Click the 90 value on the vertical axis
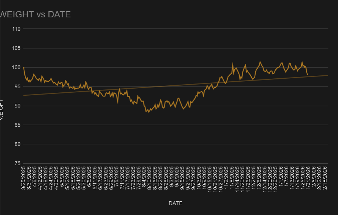The height and width of the screenshot is (215, 338). pos(17,106)
